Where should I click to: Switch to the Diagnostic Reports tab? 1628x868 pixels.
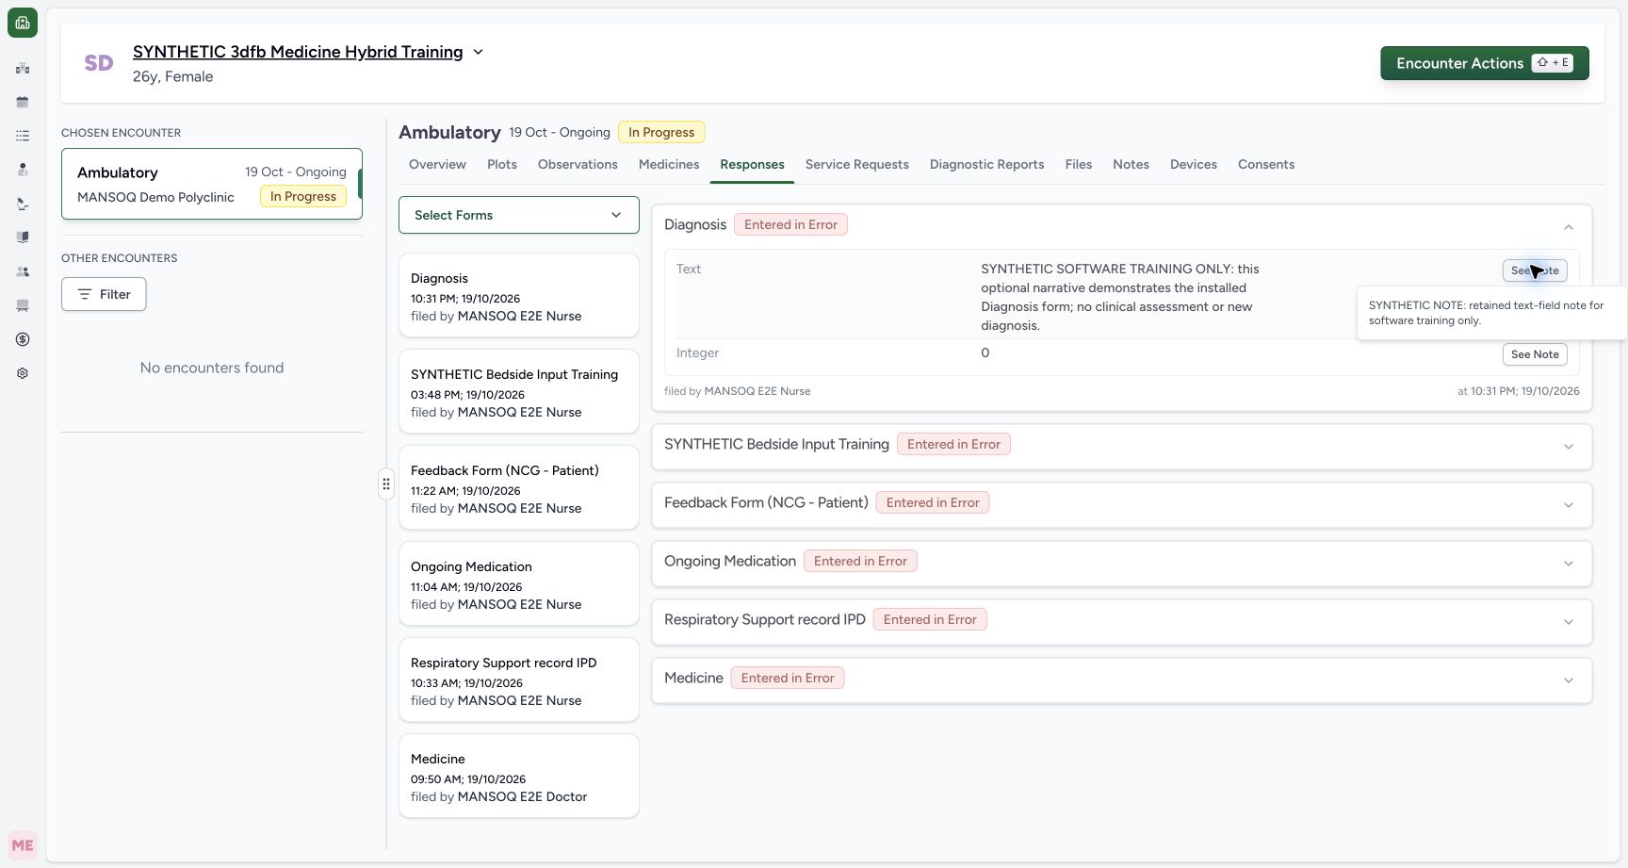pos(986,164)
